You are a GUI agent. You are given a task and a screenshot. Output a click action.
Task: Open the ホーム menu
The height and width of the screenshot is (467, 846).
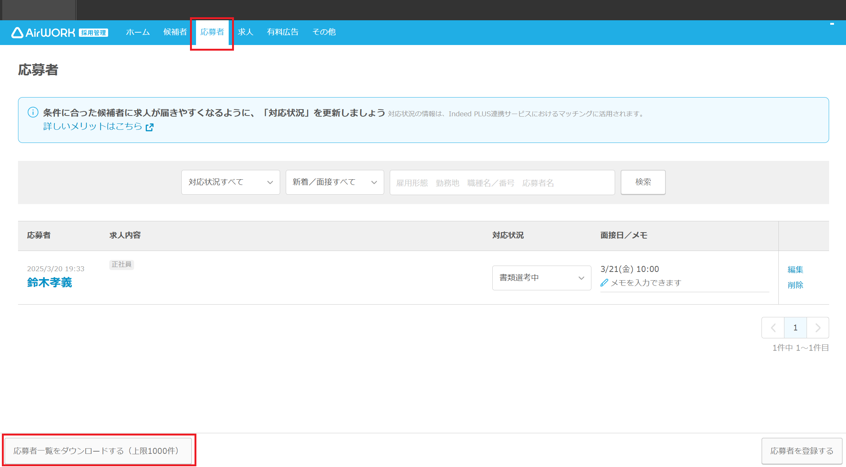pyautogui.click(x=138, y=32)
